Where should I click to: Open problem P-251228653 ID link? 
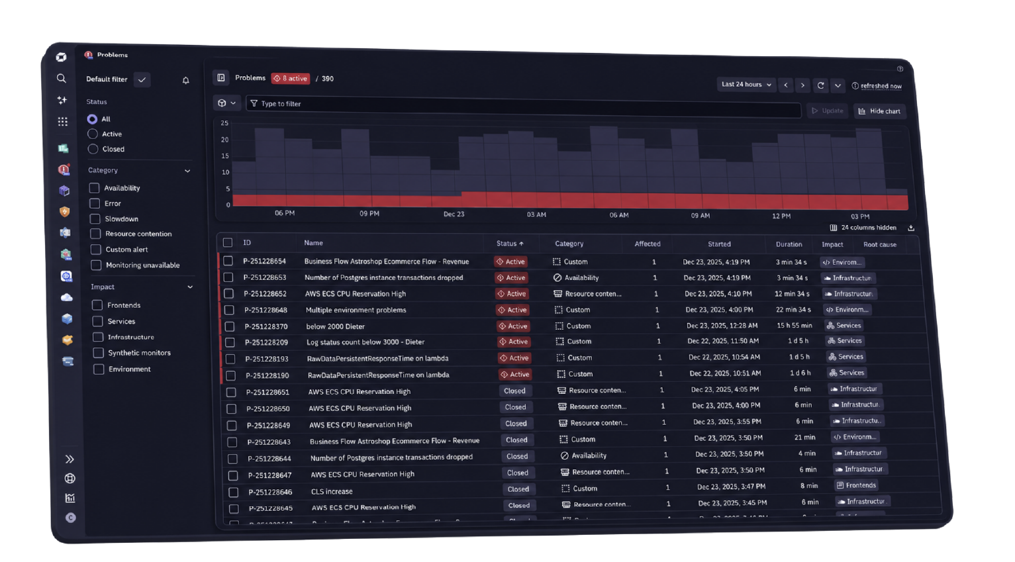(265, 277)
